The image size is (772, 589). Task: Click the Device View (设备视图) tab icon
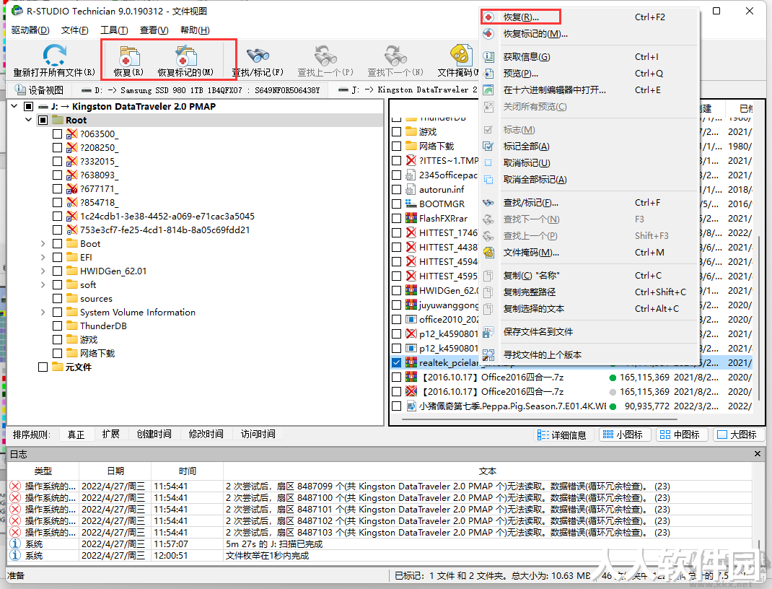21,90
